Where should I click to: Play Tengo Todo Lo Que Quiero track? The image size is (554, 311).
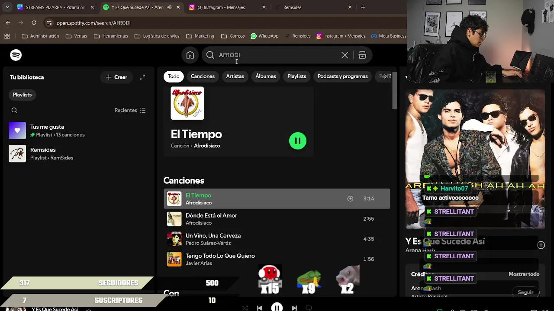(277, 259)
